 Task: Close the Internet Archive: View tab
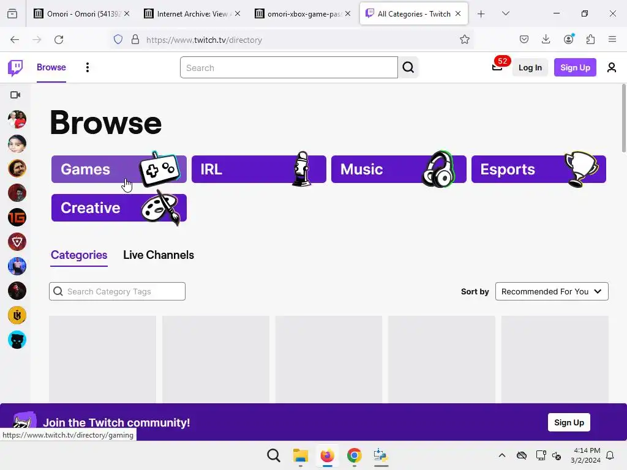(238, 13)
